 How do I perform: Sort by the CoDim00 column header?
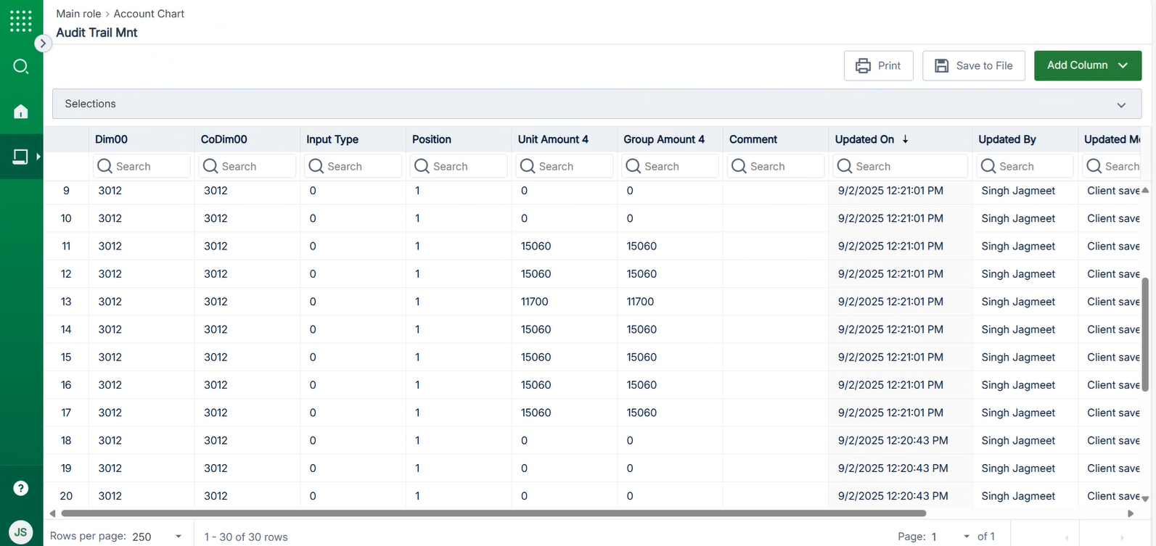224,139
